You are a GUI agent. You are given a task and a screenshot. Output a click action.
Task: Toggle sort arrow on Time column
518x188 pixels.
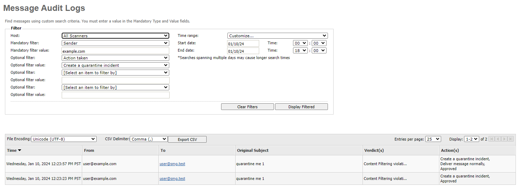19,150
